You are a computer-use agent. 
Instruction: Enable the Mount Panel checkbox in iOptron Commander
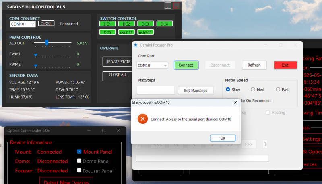pos(79,152)
